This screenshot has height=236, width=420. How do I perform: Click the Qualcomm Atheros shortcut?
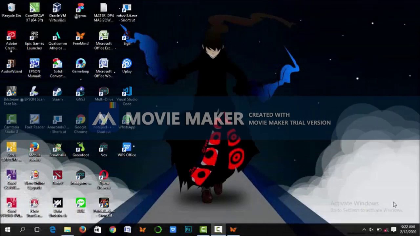57,40
